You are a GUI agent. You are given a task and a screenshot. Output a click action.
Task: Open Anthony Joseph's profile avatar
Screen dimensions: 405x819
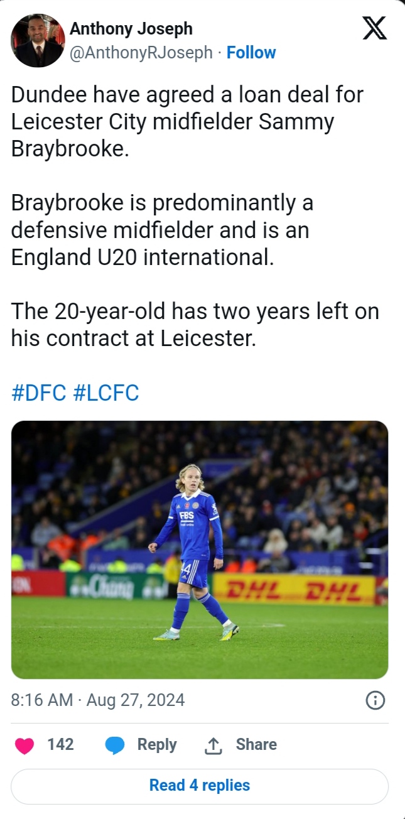38,40
